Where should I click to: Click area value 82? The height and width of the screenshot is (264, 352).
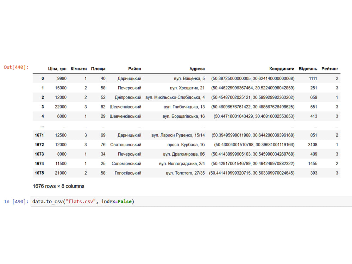(x=103, y=107)
